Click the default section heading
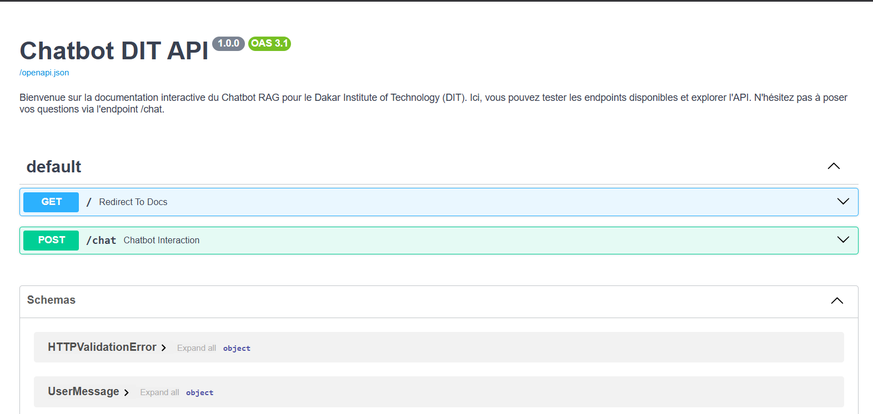873x414 pixels. point(54,167)
